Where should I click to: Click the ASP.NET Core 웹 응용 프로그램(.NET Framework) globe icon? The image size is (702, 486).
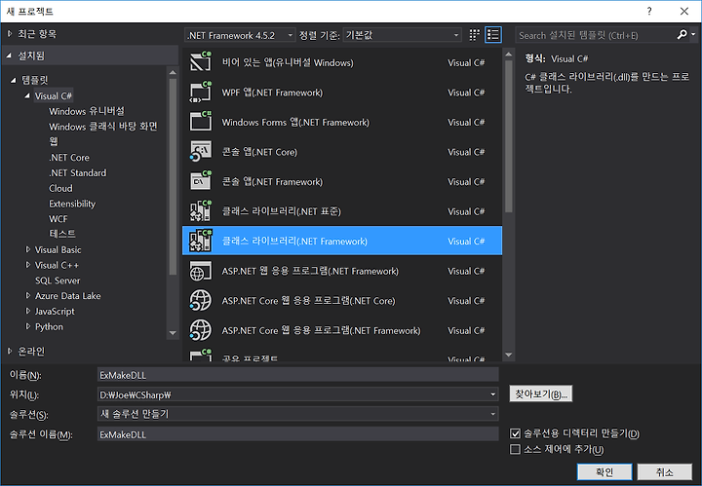click(x=201, y=330)
